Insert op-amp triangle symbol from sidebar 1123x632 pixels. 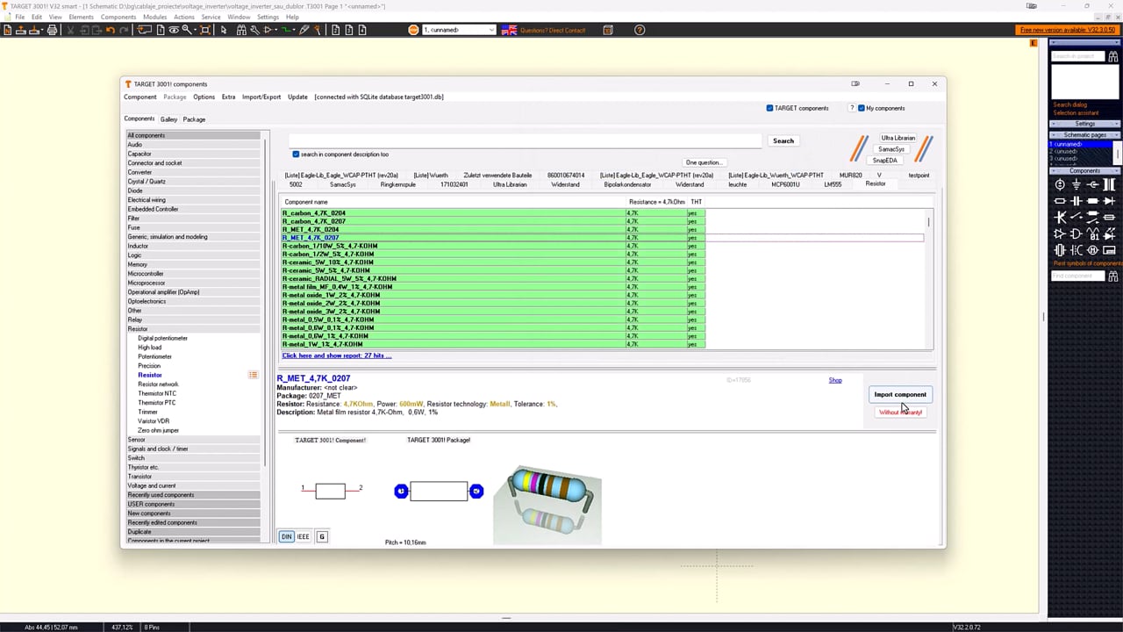(1060, 234)
